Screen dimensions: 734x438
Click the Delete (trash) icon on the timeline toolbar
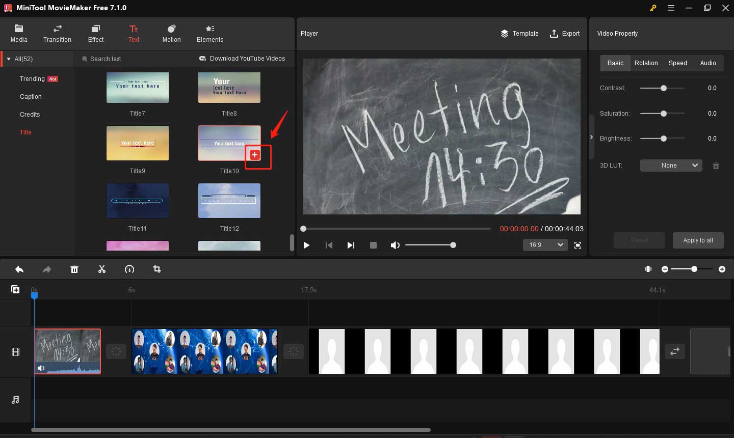tap(74, 269)
